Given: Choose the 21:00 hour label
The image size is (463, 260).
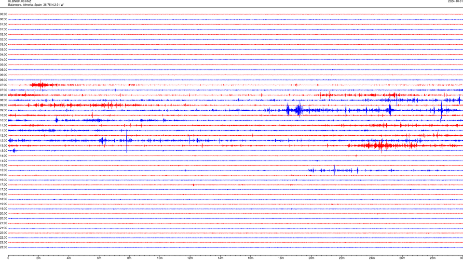Looking at the screenshot, I should [3, 223].
